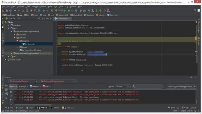Viewport: 202px width, 114px height.
Task: Open the Android project view dropdown
Action: pos(13,19)
